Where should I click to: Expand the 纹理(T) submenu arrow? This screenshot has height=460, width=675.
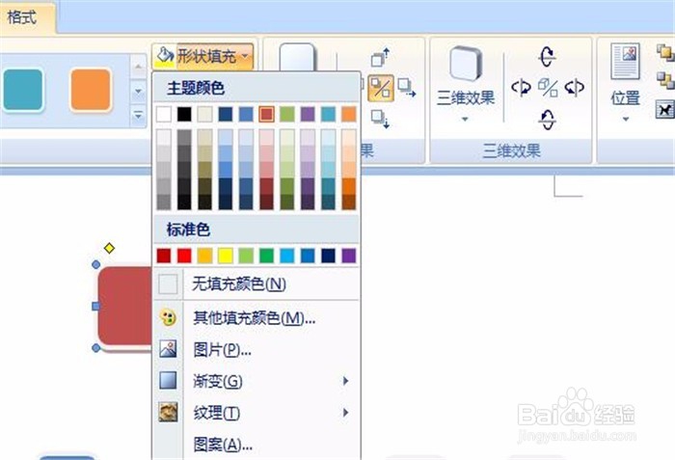(x=345, y=413)
